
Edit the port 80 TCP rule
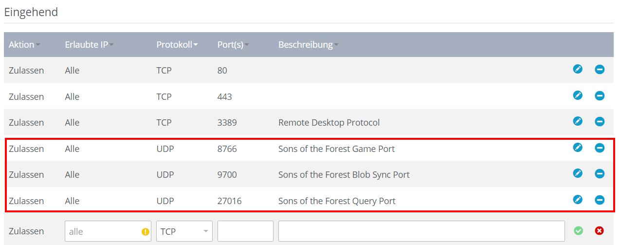click(578, 69)
